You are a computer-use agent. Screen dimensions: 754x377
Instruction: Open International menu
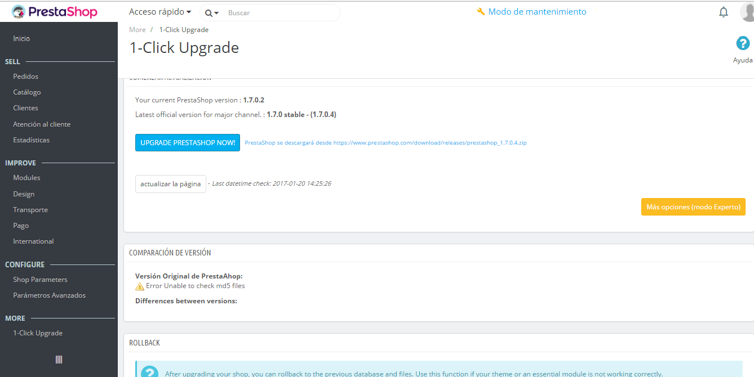[34, 241]
